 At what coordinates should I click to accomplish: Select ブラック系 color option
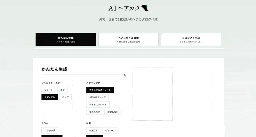coord(50,131)
